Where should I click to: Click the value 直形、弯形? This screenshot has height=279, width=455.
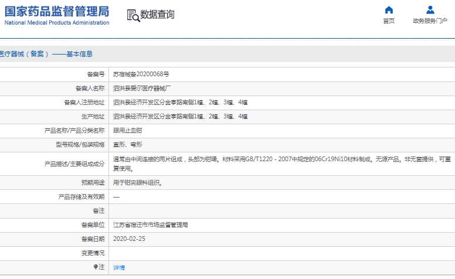coord(127,144)
